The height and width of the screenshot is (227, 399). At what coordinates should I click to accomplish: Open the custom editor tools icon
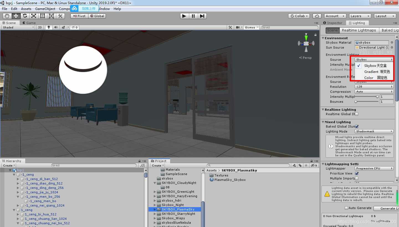tap(60, 16)
